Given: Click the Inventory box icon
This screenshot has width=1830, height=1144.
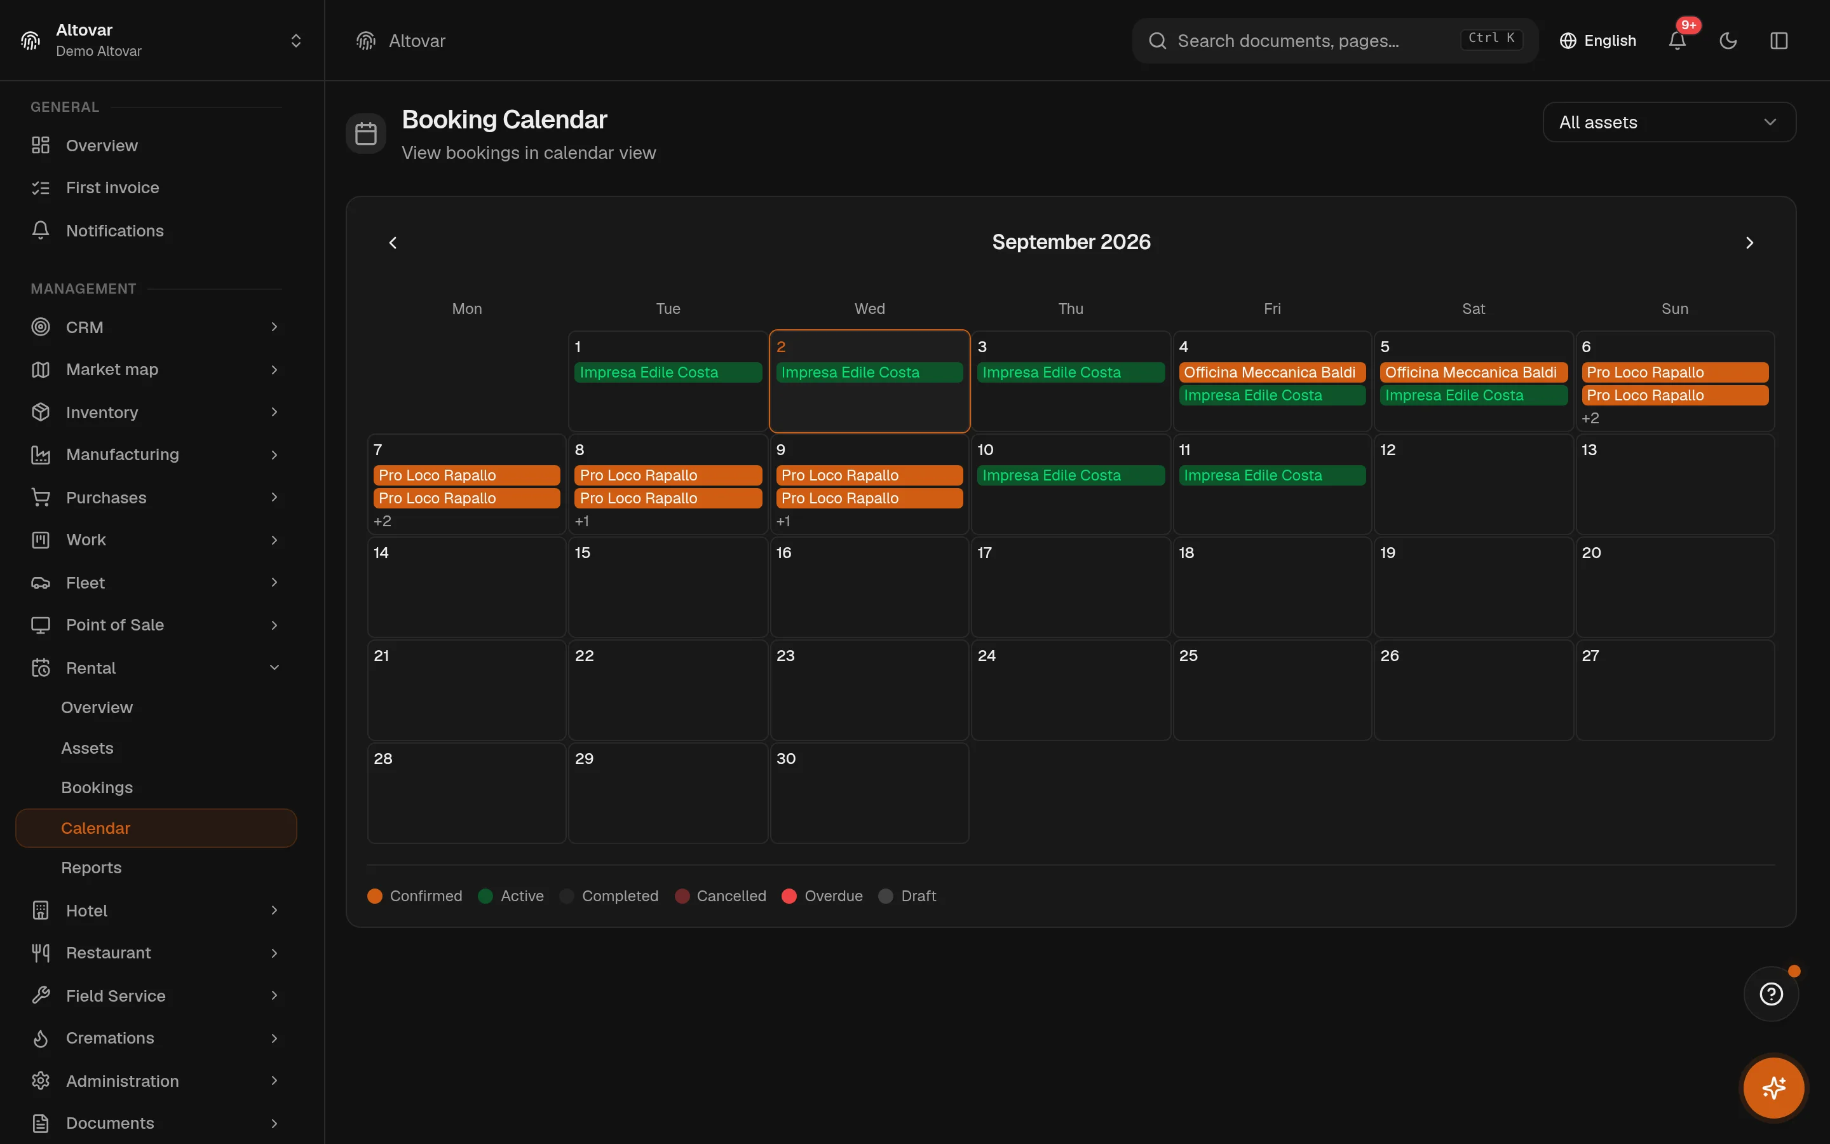Looking at the screenshot, I should (41, 412).
